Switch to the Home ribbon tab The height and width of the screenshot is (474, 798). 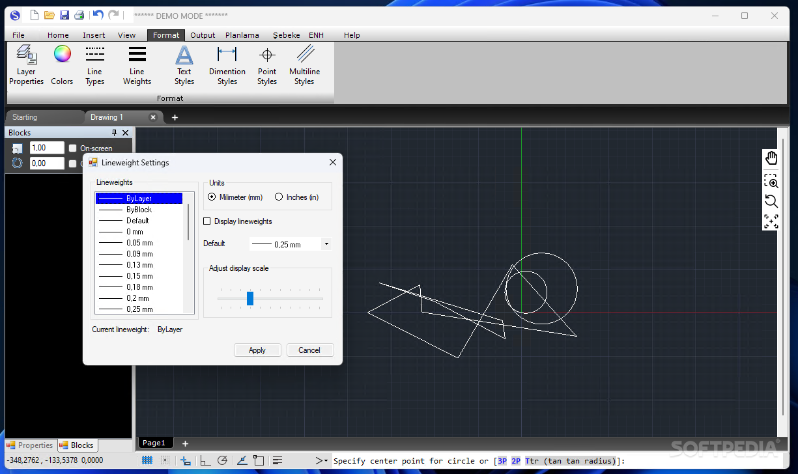pyautogui.click(x=58, y=35)
